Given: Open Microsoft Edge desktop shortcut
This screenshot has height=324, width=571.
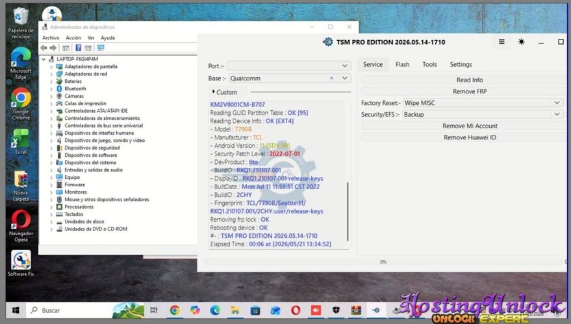Looking at the screenshot, I should coord(21,64).
